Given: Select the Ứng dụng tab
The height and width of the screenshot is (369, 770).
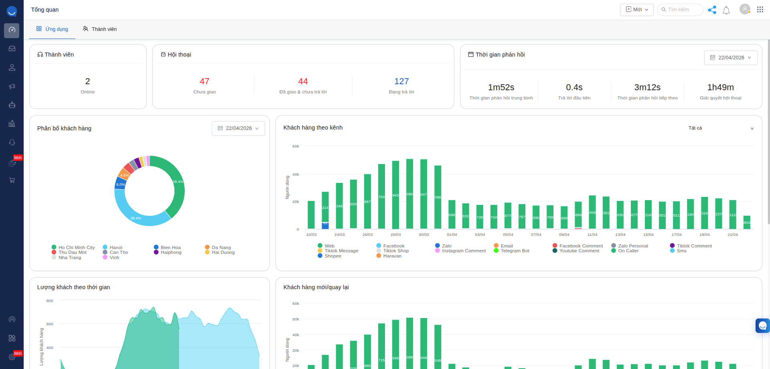Looking at the screenshot, I should [x=52, y=29].
